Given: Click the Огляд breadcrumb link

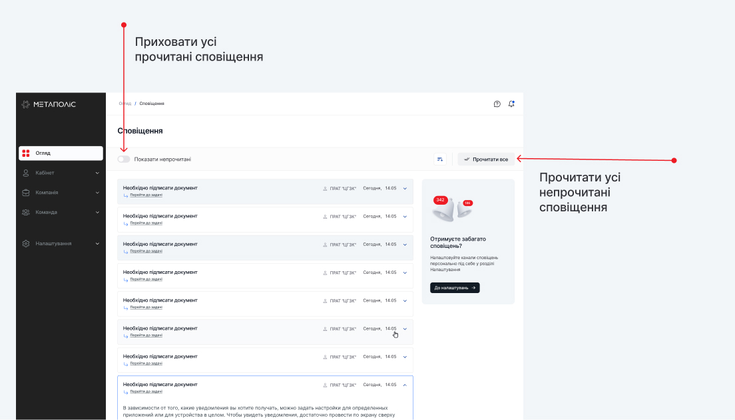Looking at the screenshot, I should [x=124, y=104].
